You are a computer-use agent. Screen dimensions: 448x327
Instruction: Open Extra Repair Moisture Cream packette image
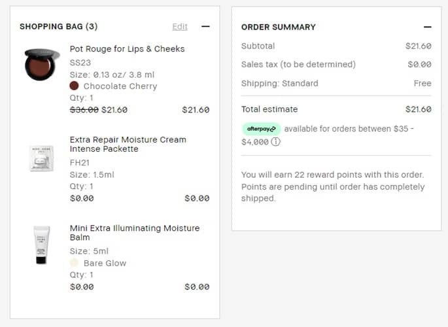[41, 158]
